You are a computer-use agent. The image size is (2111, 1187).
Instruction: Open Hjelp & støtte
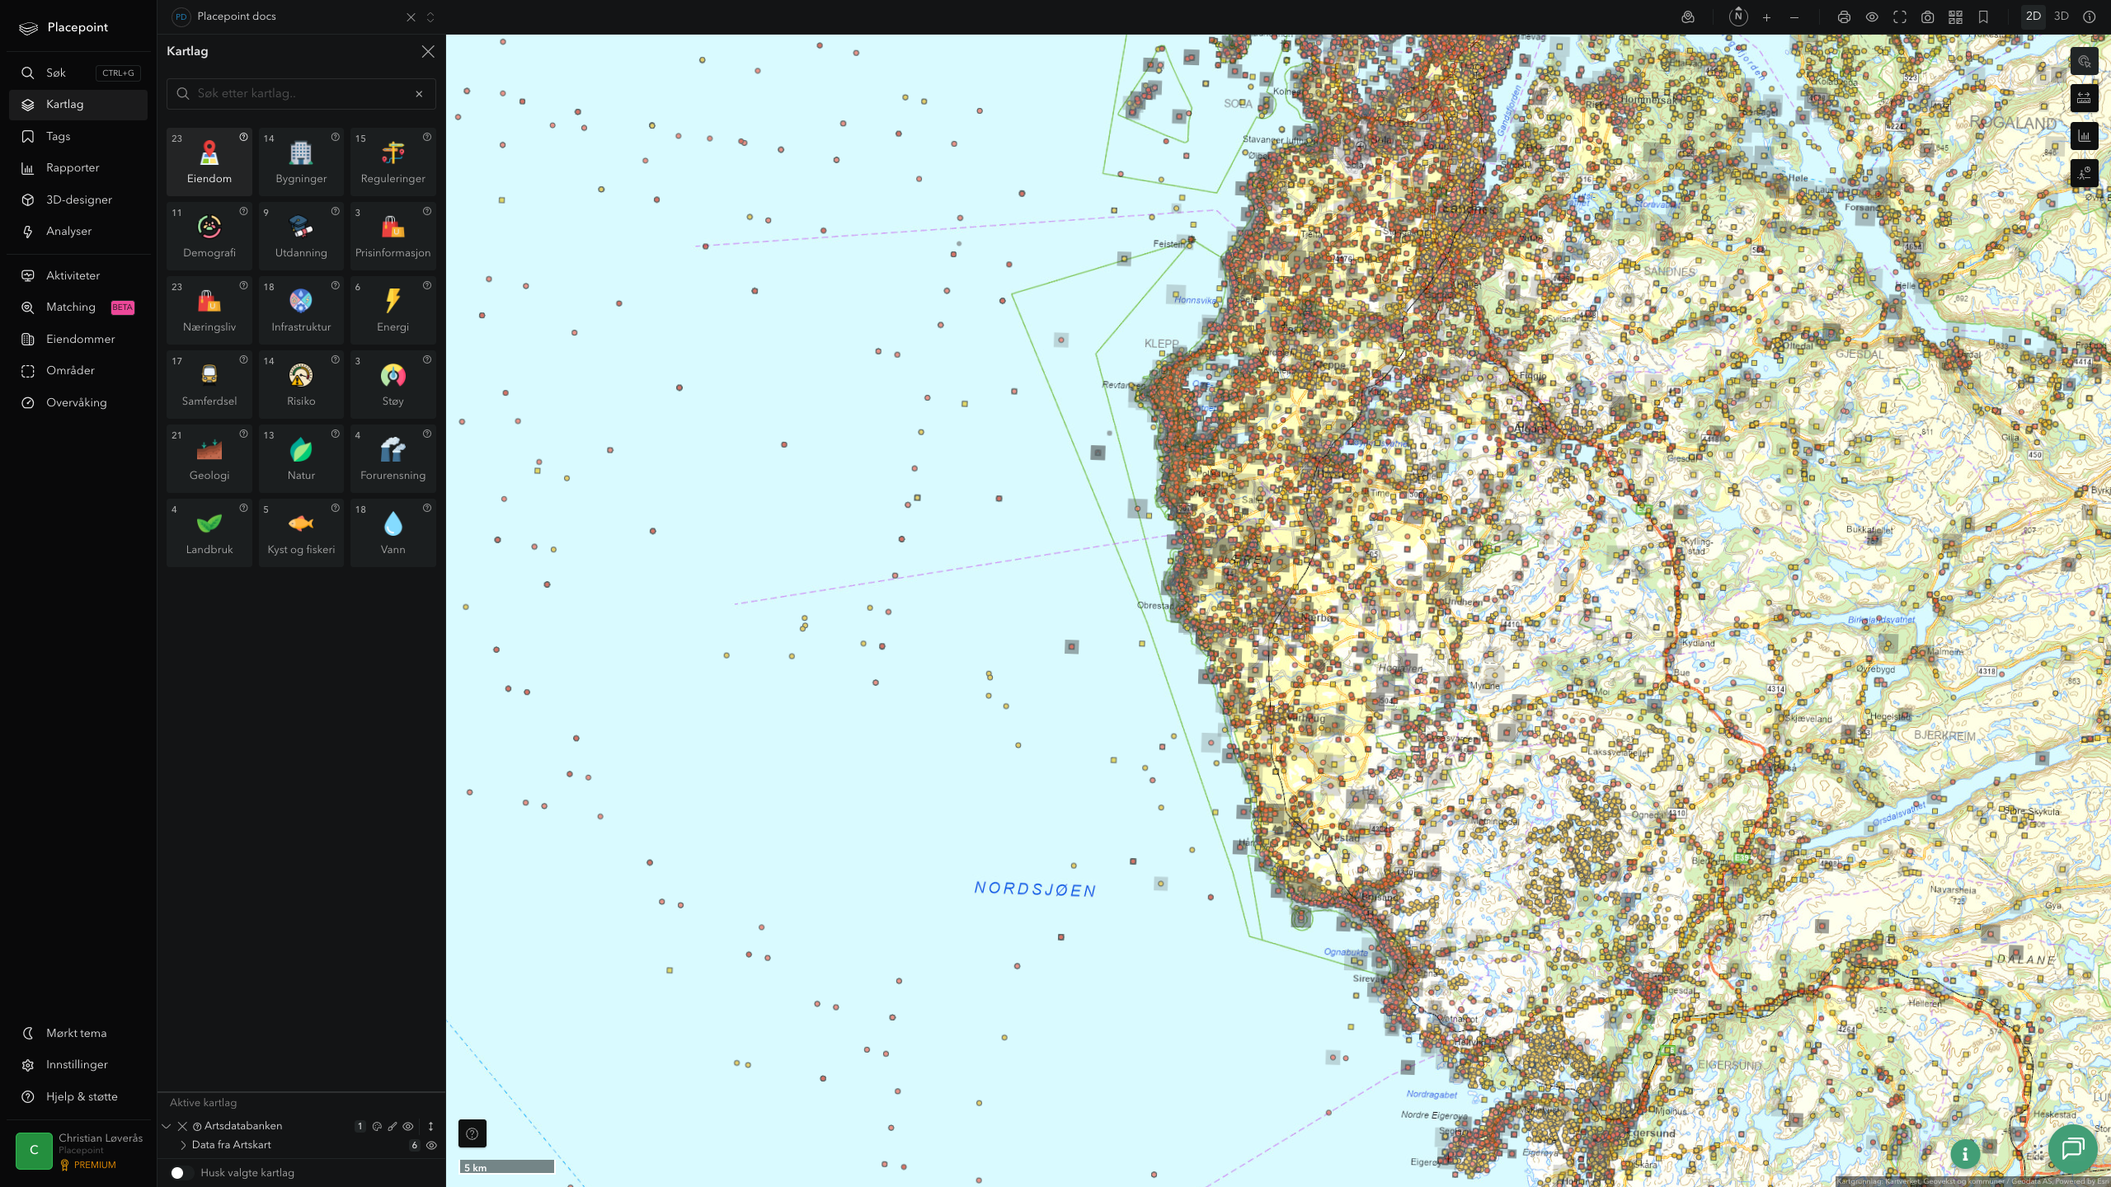click(78, 1096)
